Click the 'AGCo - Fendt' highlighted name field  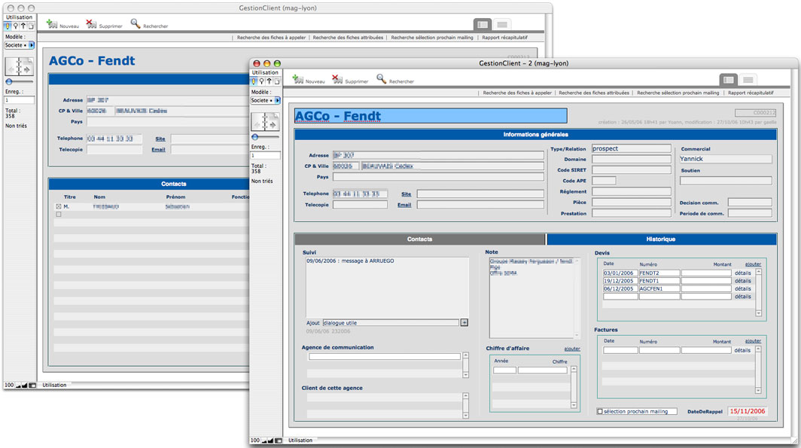(x=431, y=116)
